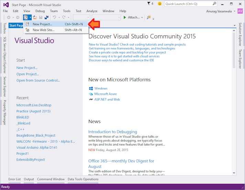245x190 pixels.
Task: Click the New Project toolbar icon
Action: click(x=26, y=17)
